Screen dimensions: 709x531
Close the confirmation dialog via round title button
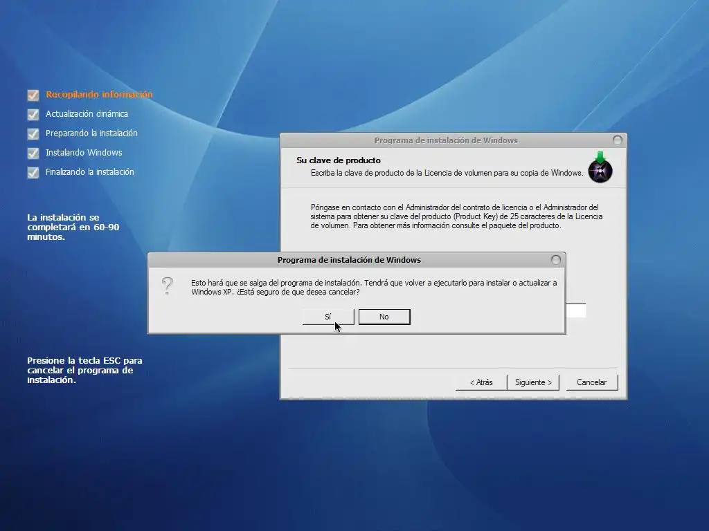[556, 260]
